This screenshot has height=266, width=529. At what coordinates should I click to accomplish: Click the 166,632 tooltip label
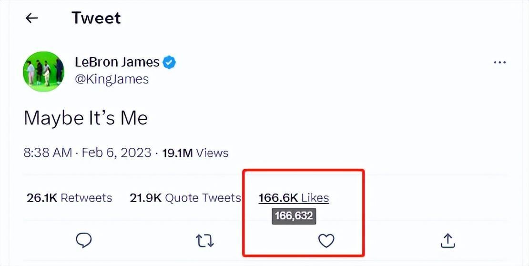point(294,216)
